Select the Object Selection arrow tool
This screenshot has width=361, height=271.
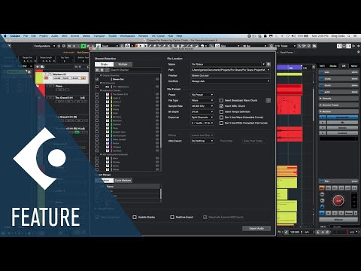tap(141, 46)
